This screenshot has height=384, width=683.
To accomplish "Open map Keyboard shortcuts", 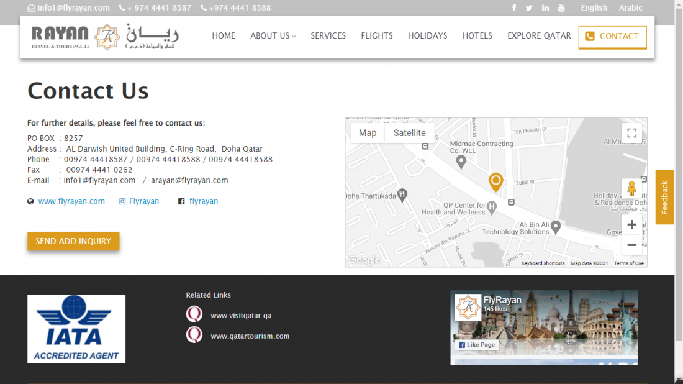I will point(543,263).
